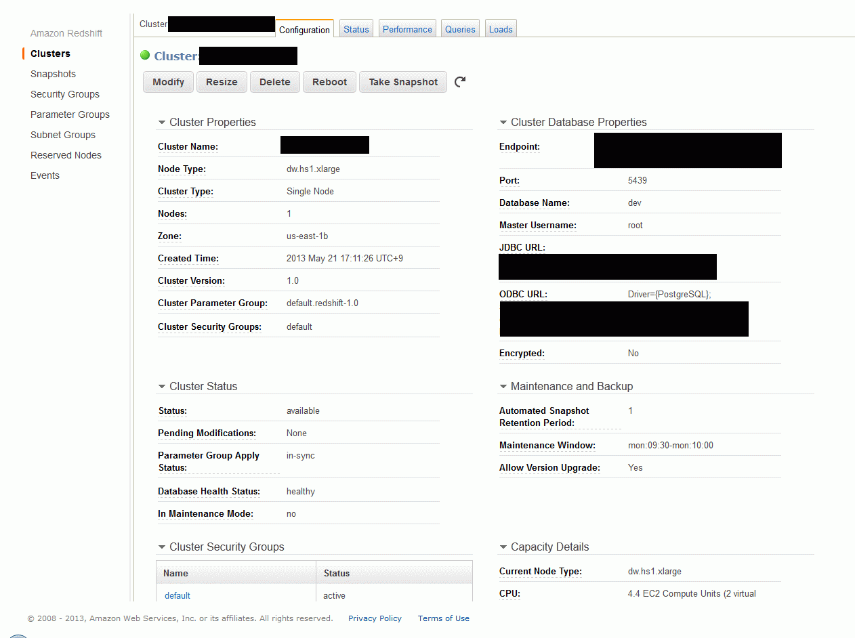Click the CPU value 4.4 EC2 Compute Units
Image resolution: width=855 pixels, height=638 pixels.
pos(692,594)
